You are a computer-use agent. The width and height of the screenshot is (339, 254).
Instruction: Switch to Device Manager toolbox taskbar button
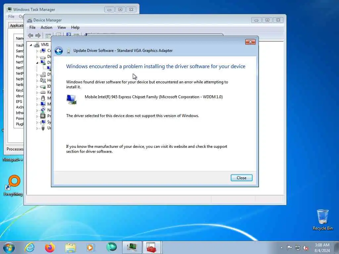(152, 247)
